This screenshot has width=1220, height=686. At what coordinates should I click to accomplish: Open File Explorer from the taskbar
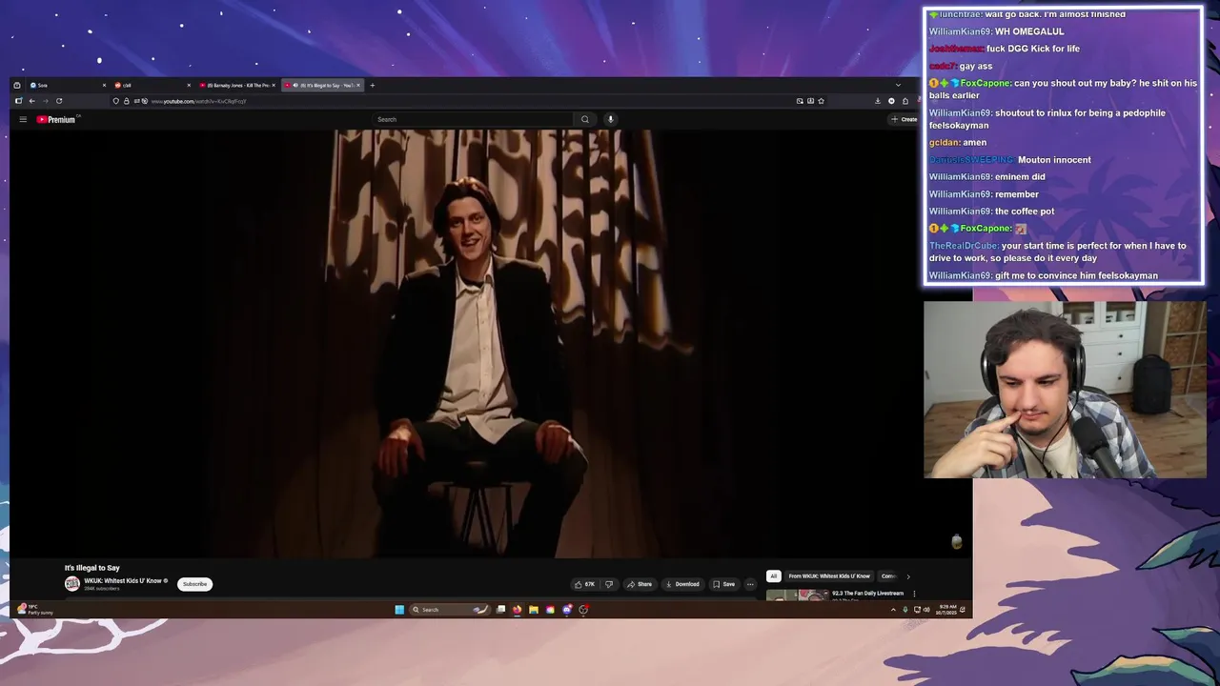[534, 610]
